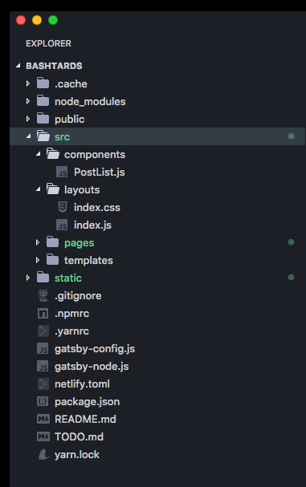
Task: Collapse the components folder arrow
Action: [x=38, y=154]
